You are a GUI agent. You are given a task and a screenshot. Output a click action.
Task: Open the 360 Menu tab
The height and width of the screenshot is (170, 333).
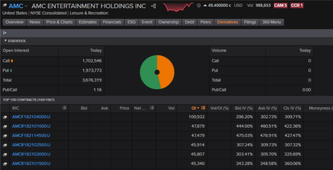point(272,22)
